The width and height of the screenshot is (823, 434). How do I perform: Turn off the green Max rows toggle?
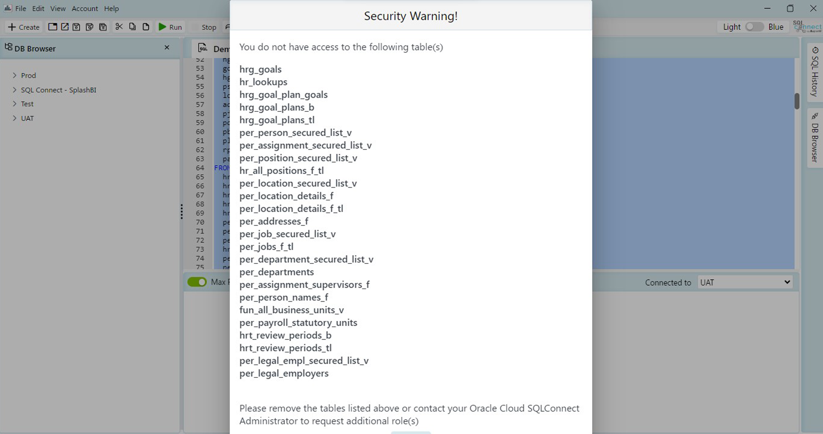tap(197, 282)
